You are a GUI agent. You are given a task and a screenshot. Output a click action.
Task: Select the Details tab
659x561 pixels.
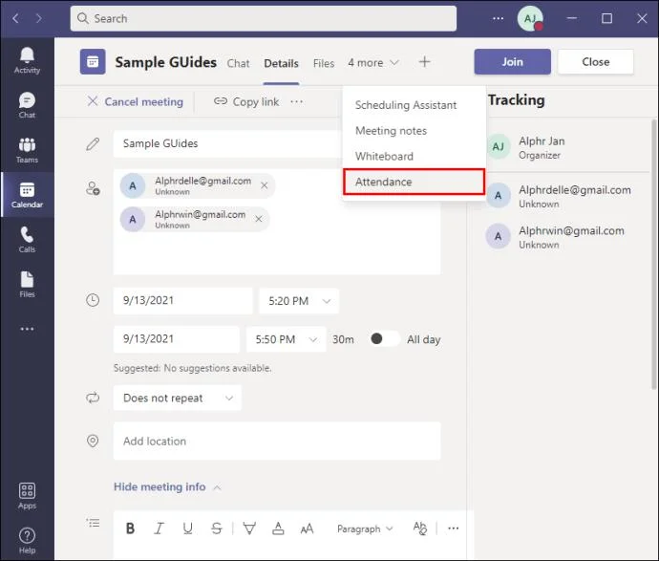(281, 63)
